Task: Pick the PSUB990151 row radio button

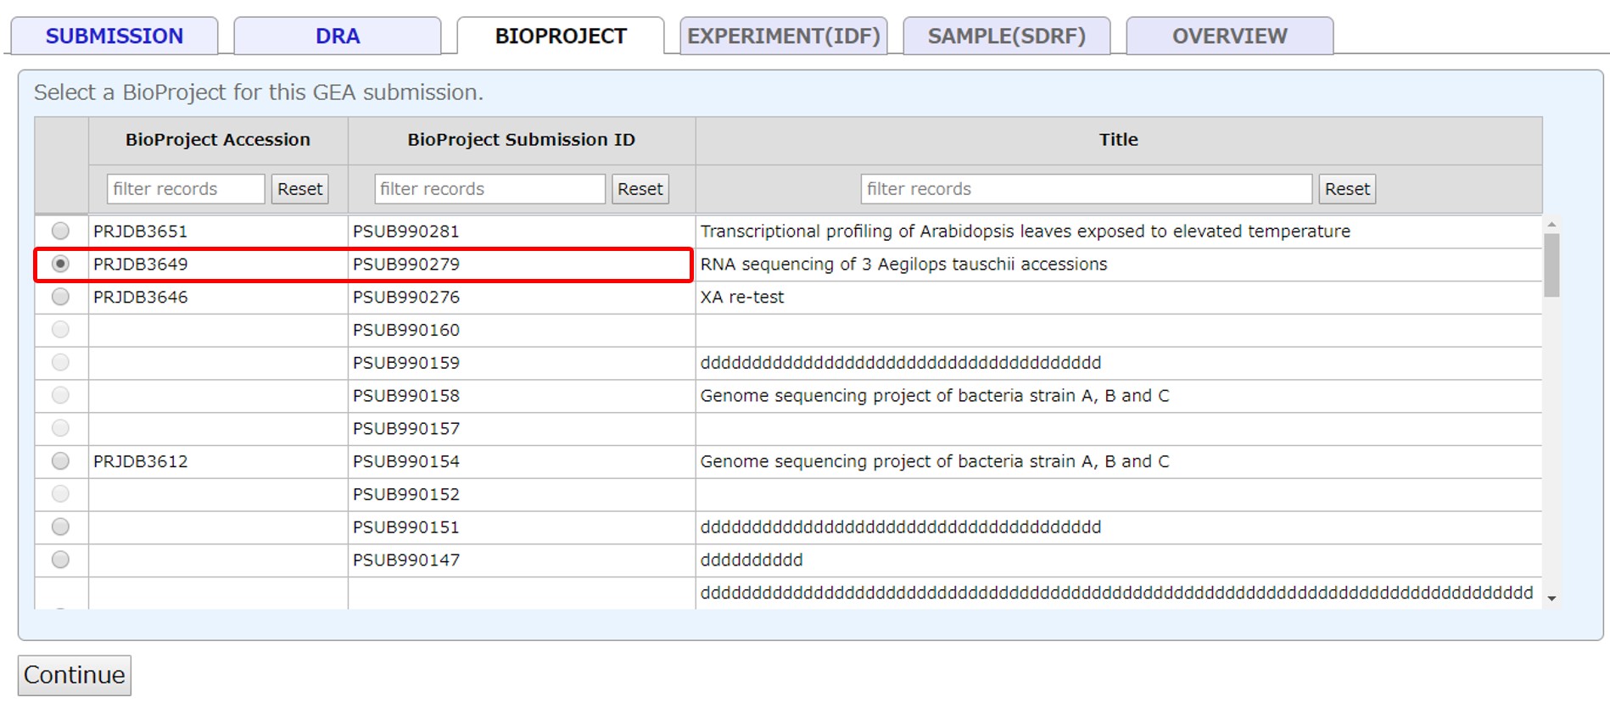Action: click(x=60, y=526)
